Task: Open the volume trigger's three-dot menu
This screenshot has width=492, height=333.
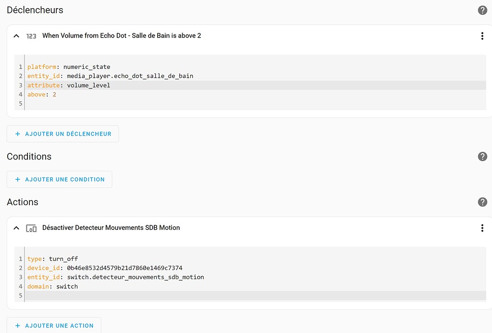Action: click(482, 36)
